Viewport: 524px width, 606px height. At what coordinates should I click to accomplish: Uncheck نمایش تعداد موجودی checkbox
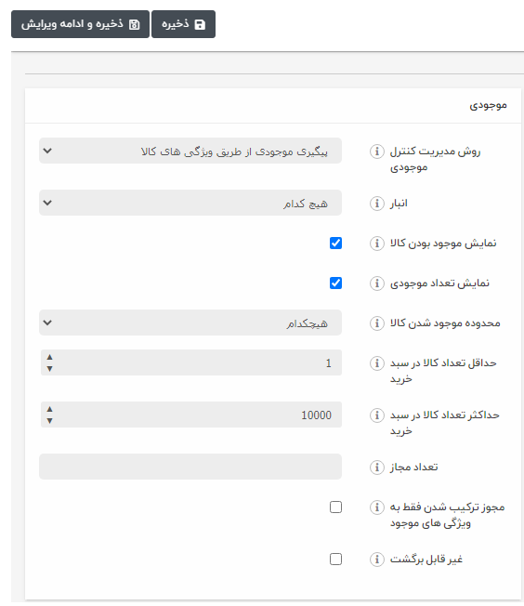[x=335, y=283]
